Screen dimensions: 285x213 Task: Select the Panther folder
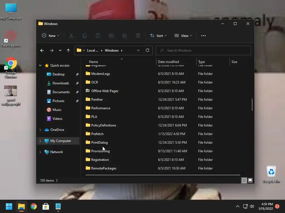click(97, 100)
